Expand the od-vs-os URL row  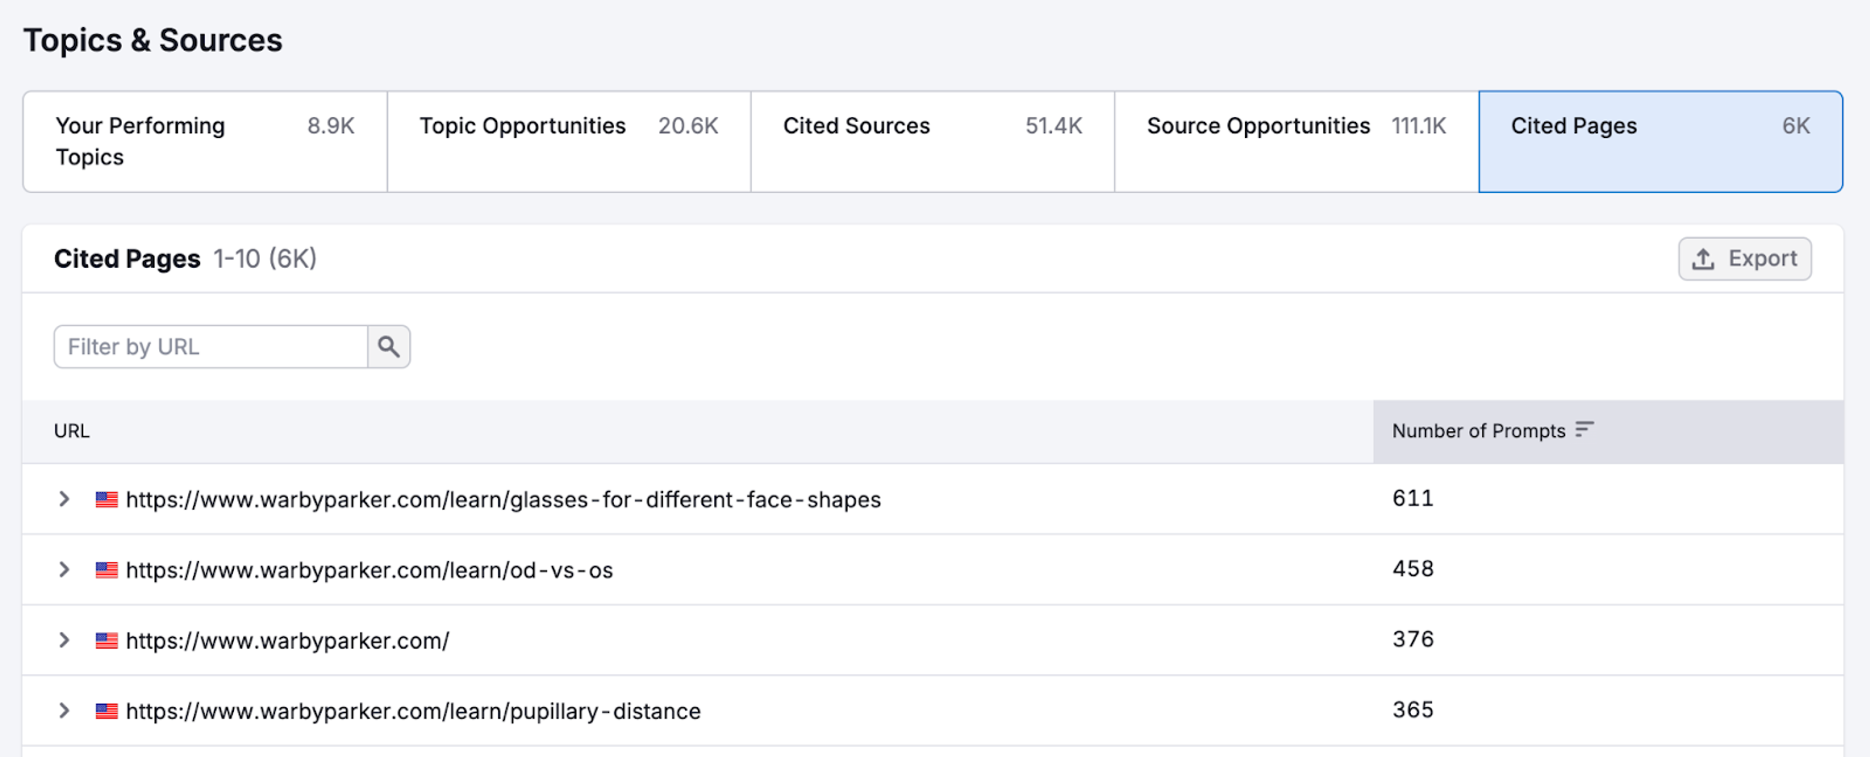64,570
